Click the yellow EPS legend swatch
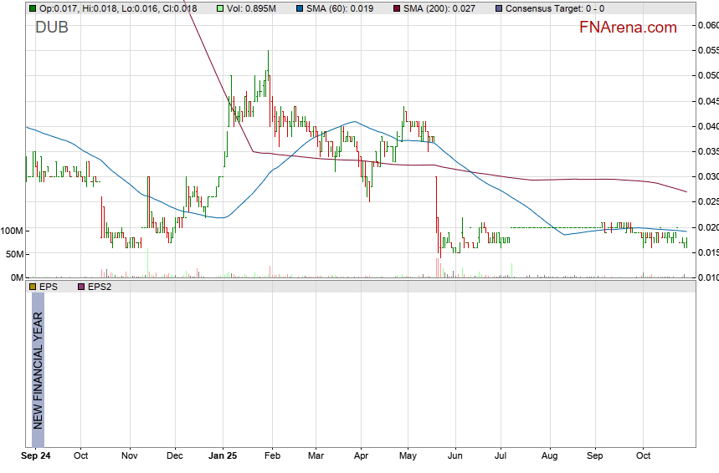Viewport: 719px width, 473px height. [x=33, y=287]
